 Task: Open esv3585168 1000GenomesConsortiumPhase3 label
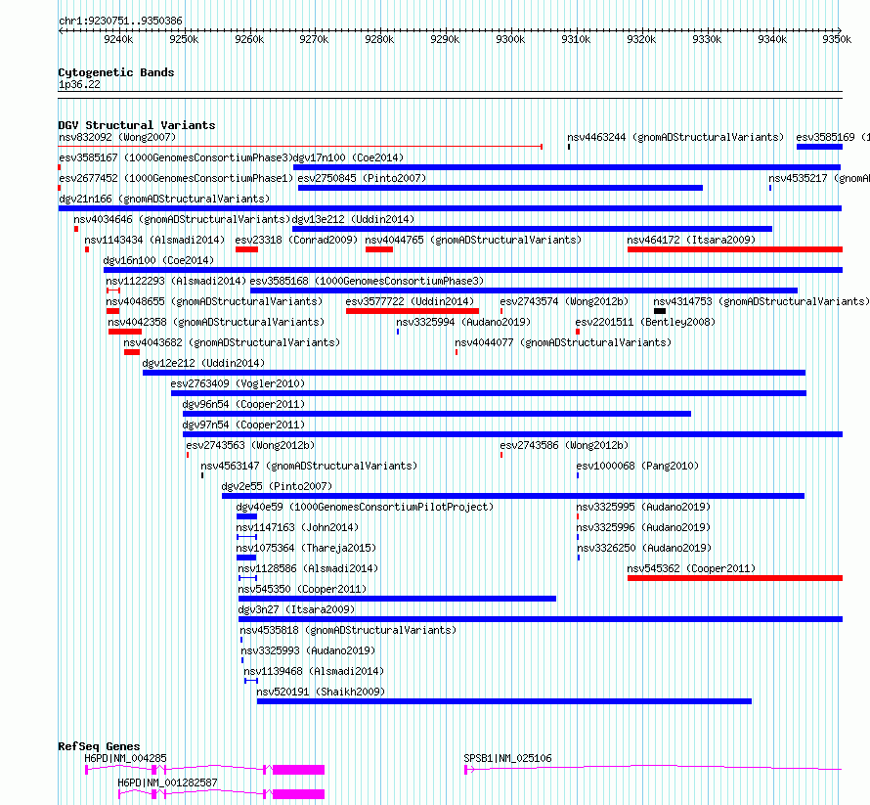[367, 281]
